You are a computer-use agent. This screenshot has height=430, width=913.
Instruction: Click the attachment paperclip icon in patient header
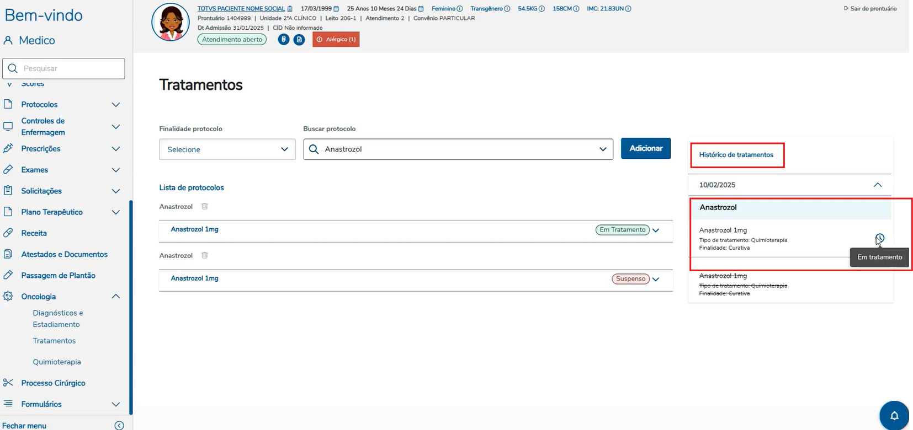(x=284, y=40)
